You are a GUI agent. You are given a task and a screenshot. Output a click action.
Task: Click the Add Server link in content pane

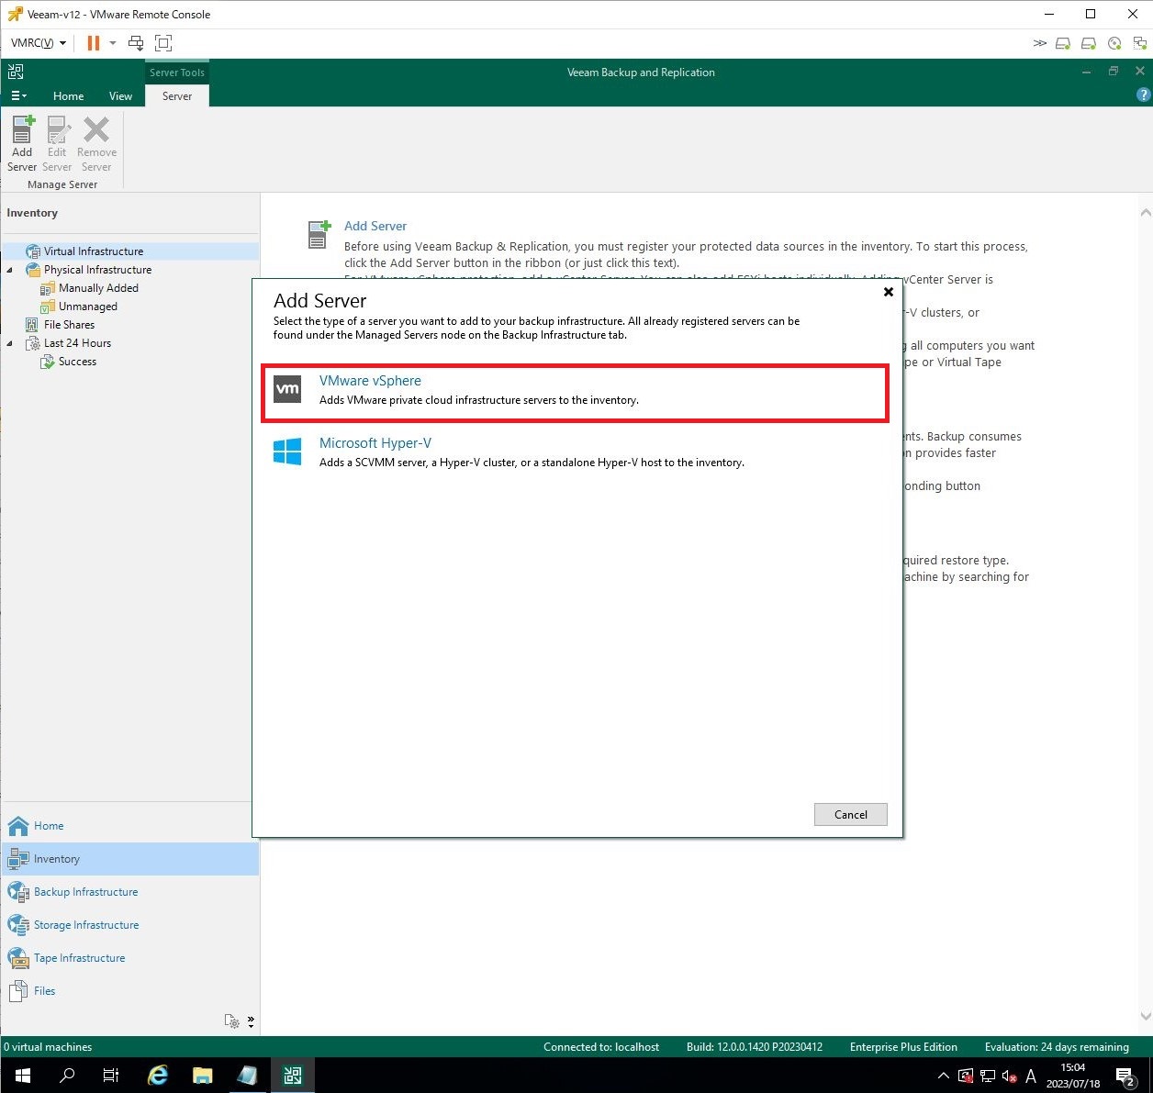[x=375, y=226]
